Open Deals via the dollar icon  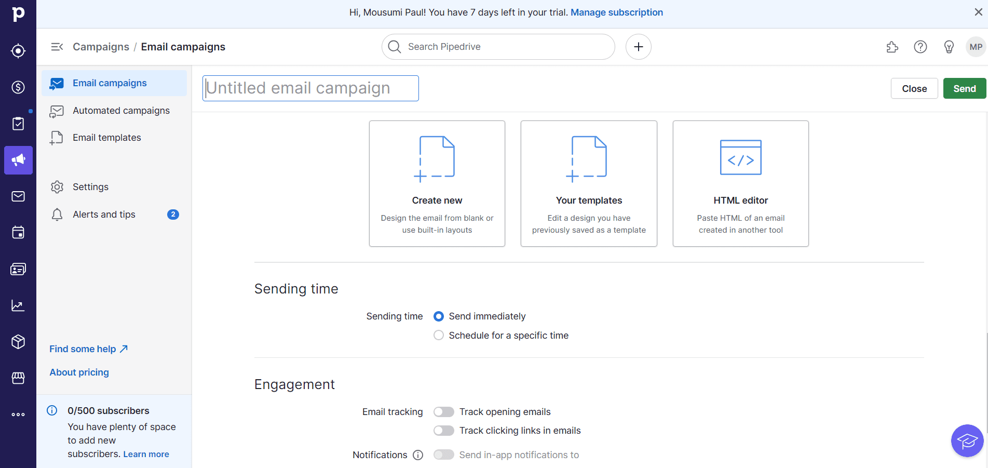(x=18, y=87)
